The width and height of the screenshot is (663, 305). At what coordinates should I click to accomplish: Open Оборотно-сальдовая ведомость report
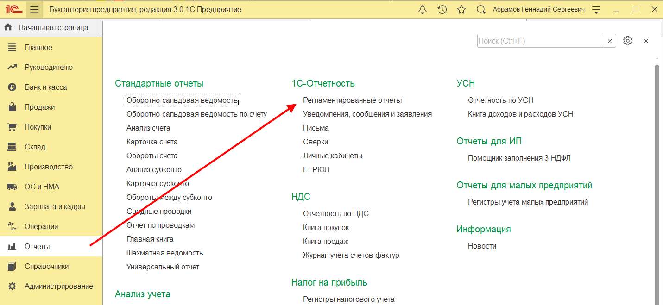click(x=182, y=100)
